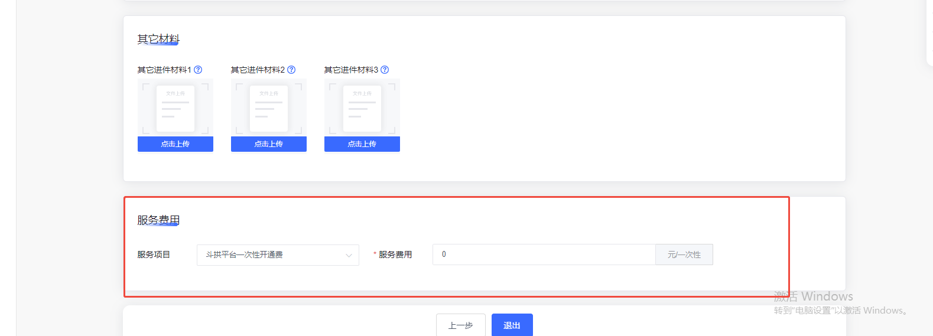Click the 其它进件材料1 label text
Viewport: 933px width, 336px height.
coord(164,70)
